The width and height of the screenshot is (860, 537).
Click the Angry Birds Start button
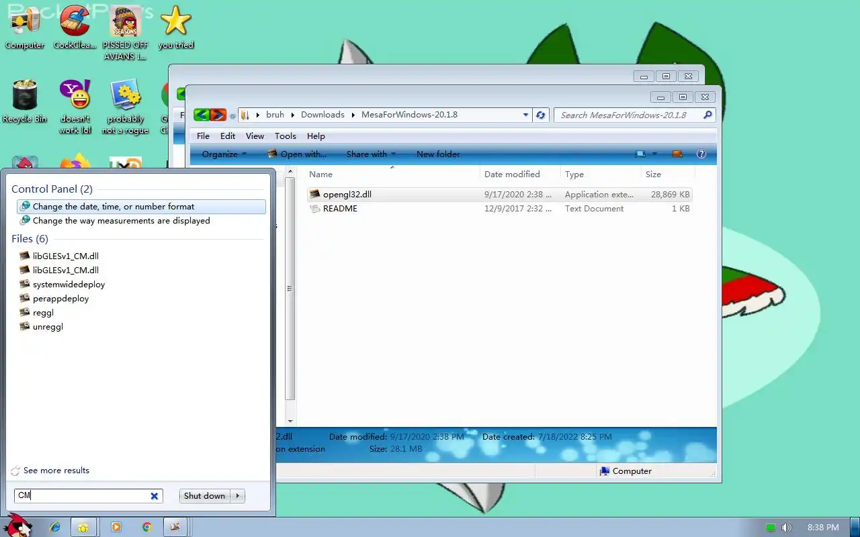[18, 526]
